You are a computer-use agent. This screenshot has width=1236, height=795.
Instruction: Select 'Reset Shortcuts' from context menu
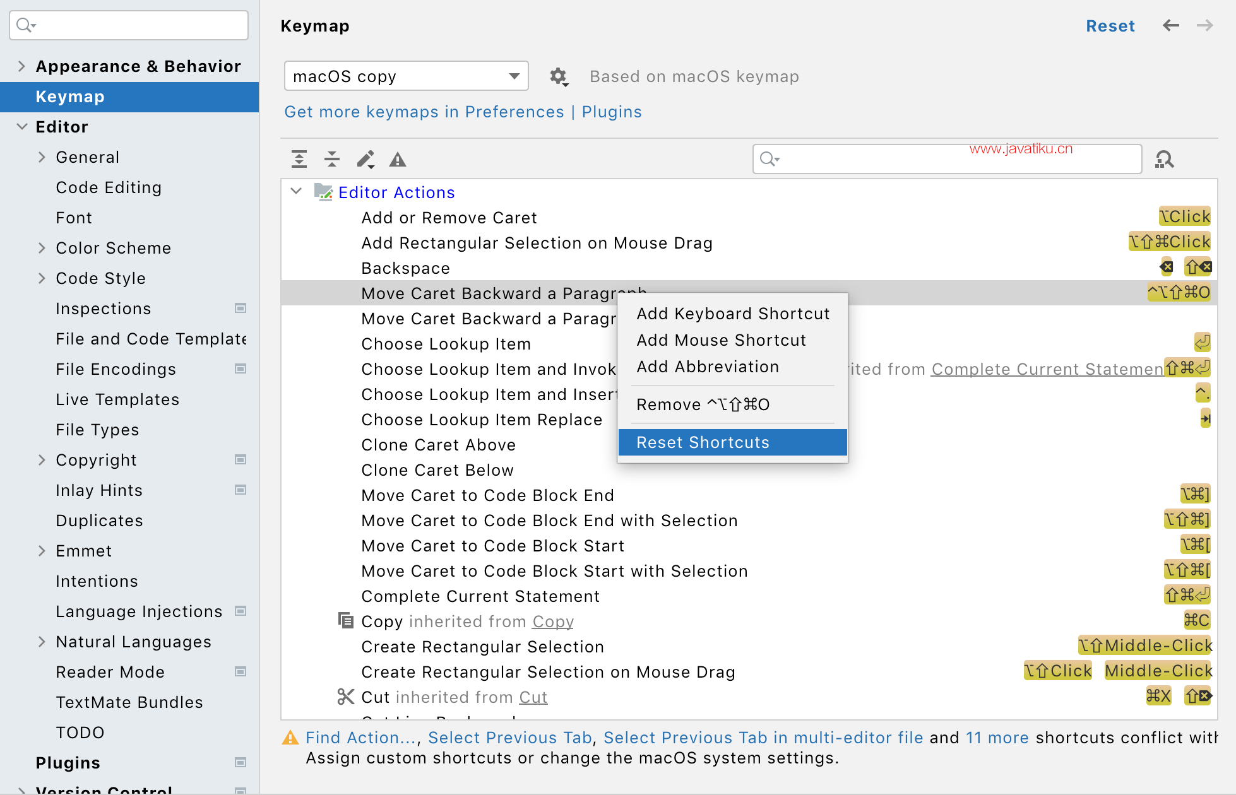coord(702,441)
